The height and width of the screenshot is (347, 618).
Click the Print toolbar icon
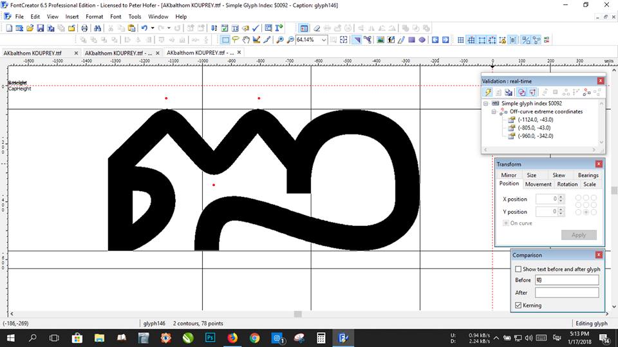(84, 28)
